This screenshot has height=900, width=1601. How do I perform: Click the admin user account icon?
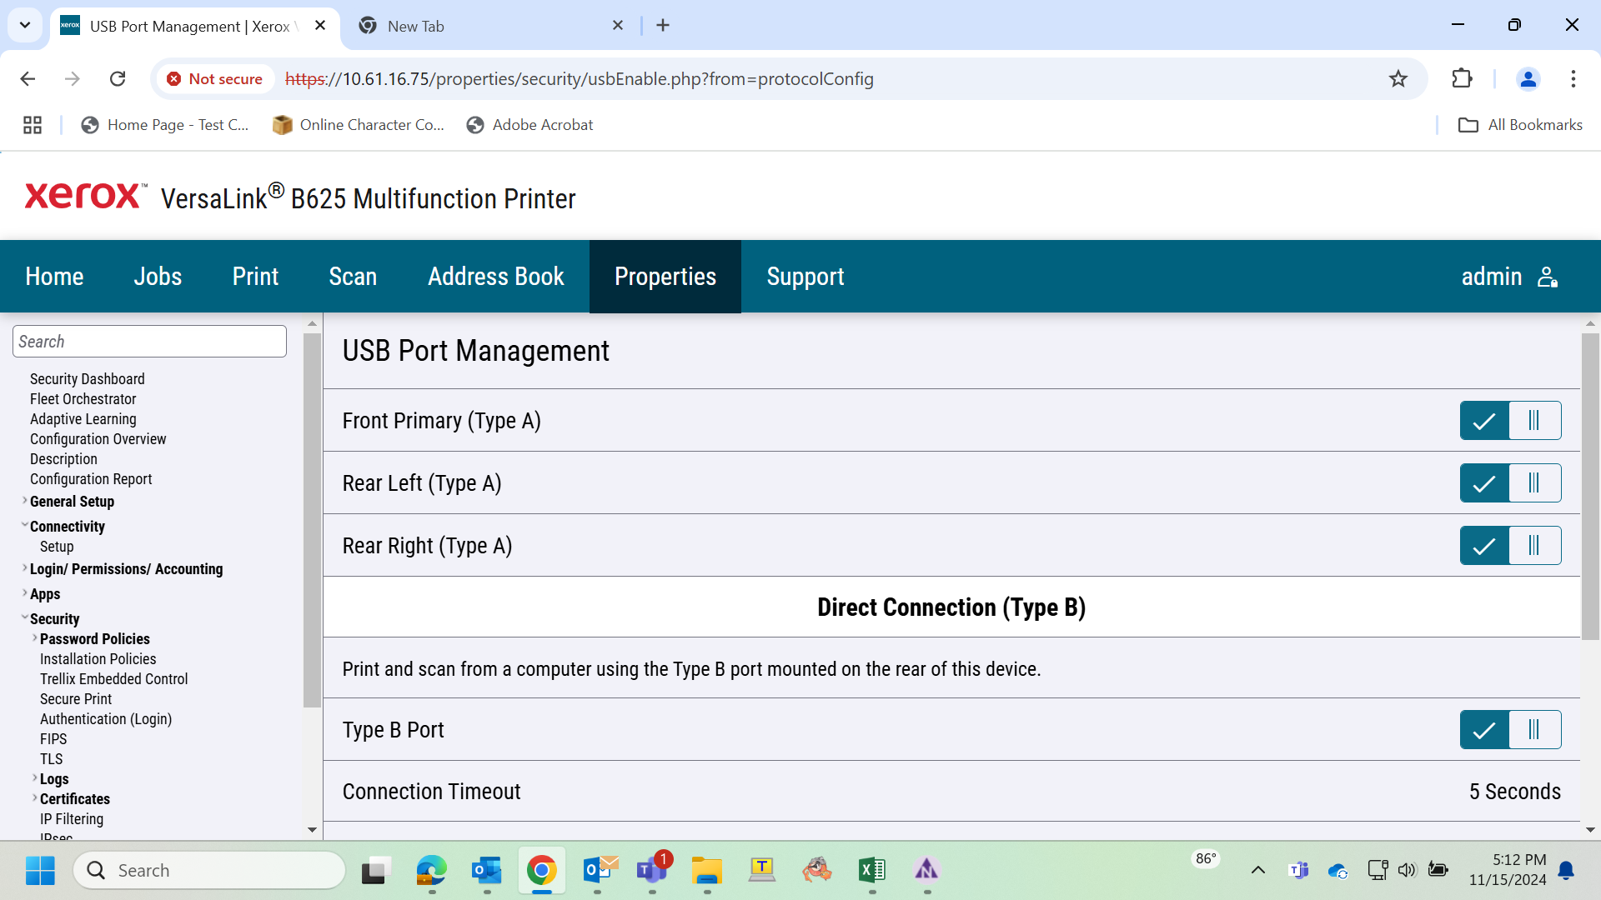pos(1548,277)
